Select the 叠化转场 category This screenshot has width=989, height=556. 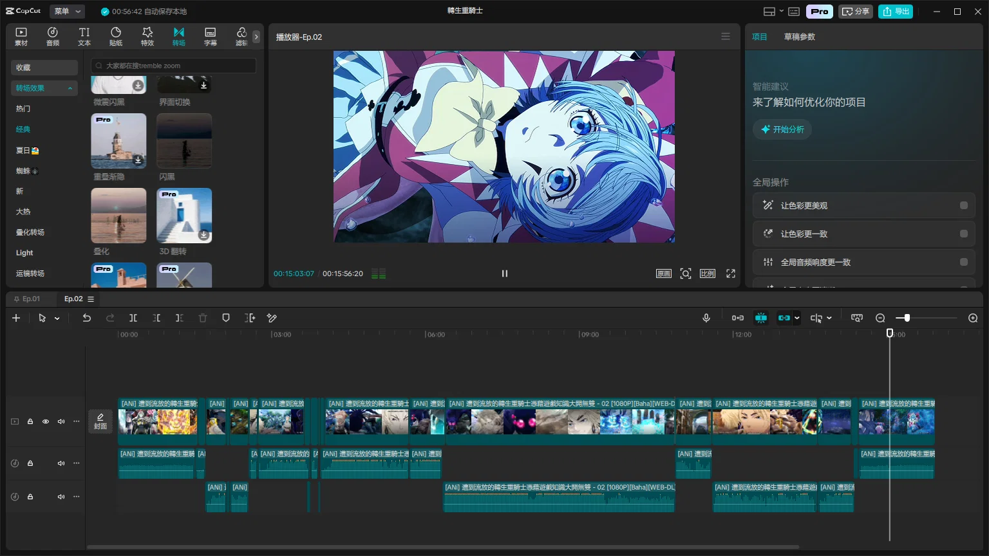tap(30, 232)
